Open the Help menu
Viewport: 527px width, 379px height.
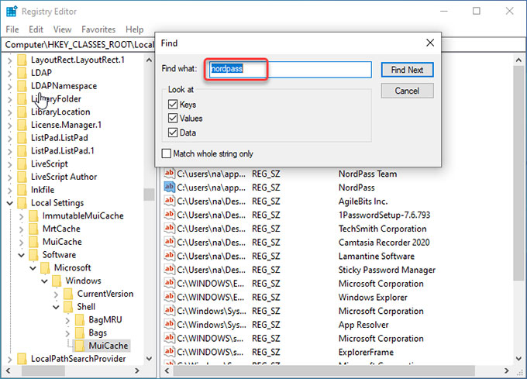134,29
